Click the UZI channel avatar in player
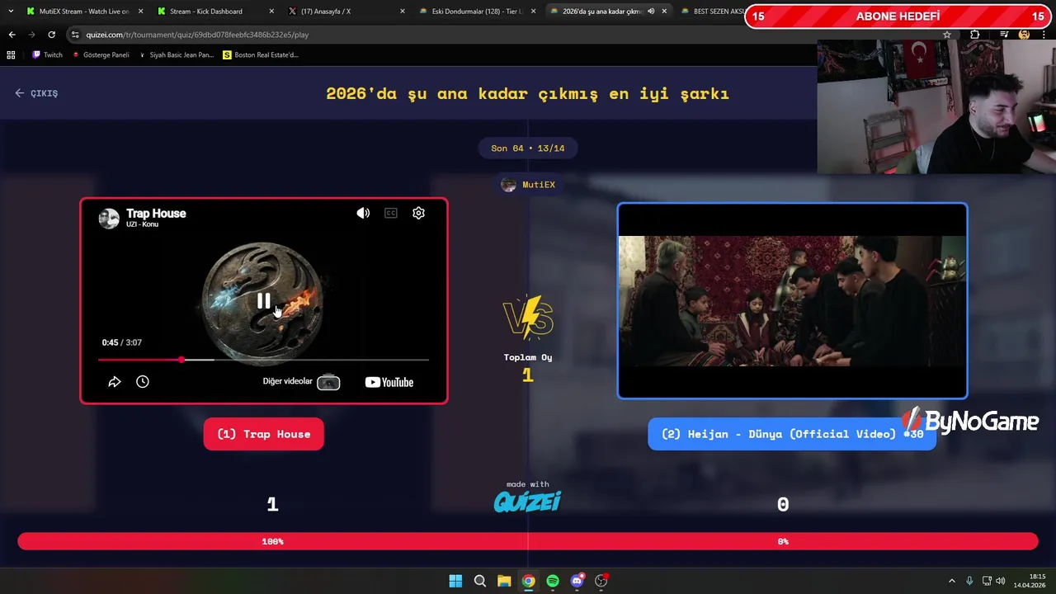Image resolution: width=1056 pixels, height=594 pixels. click(x=109, y=218)
